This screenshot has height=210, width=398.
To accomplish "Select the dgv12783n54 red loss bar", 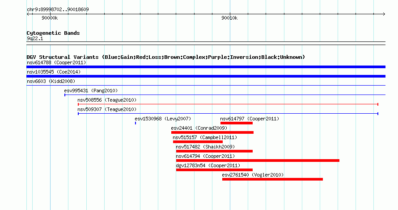I will pos(215,170).
